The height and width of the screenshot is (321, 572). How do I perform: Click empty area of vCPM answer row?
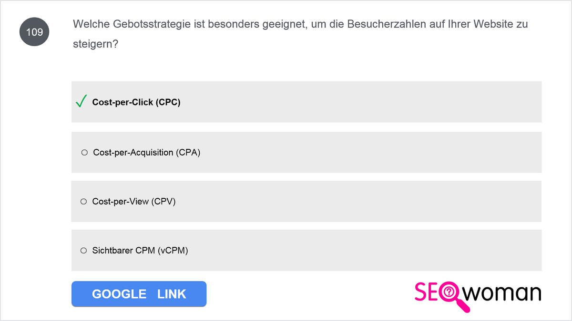[362, 250]
